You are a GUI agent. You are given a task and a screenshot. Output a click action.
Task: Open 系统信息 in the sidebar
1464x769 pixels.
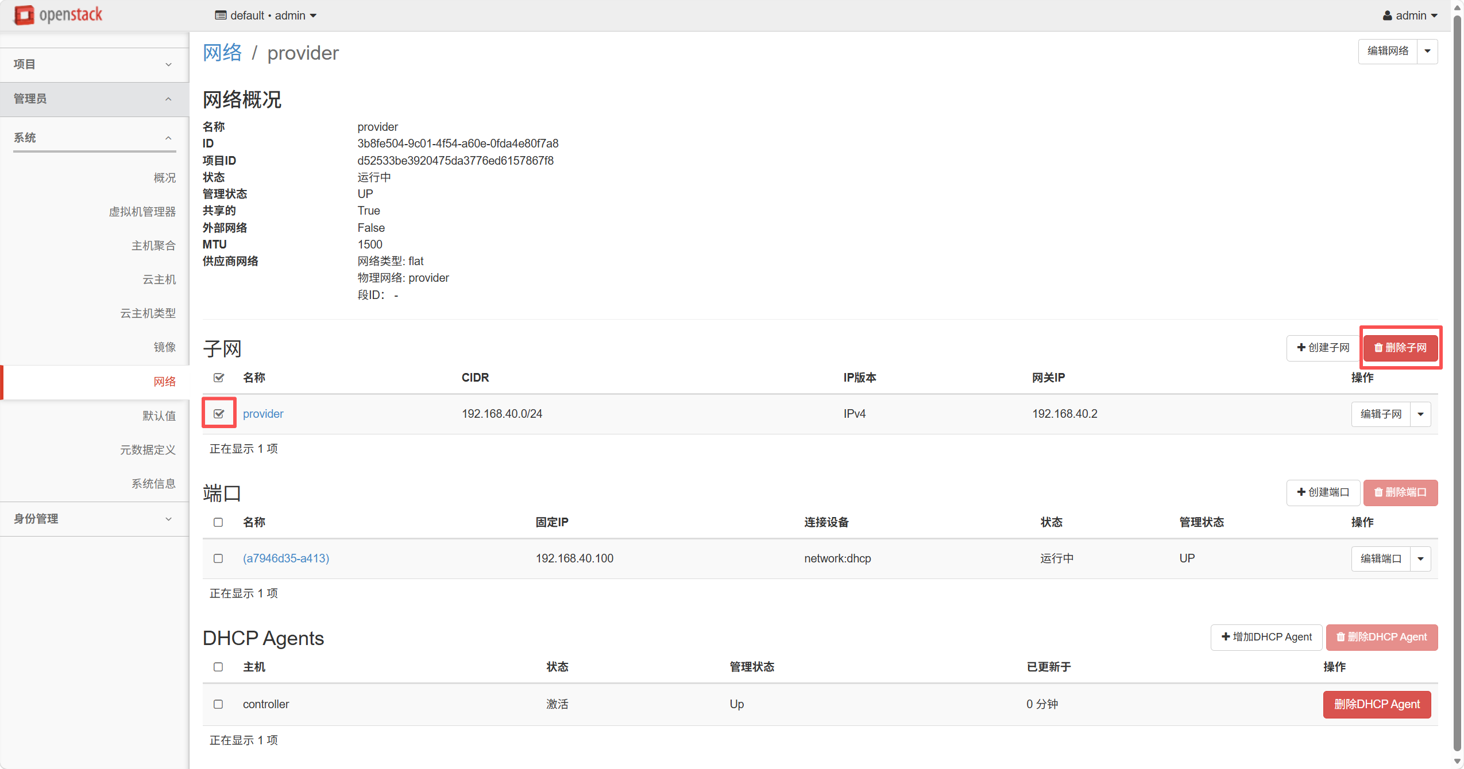click(153, 484)
